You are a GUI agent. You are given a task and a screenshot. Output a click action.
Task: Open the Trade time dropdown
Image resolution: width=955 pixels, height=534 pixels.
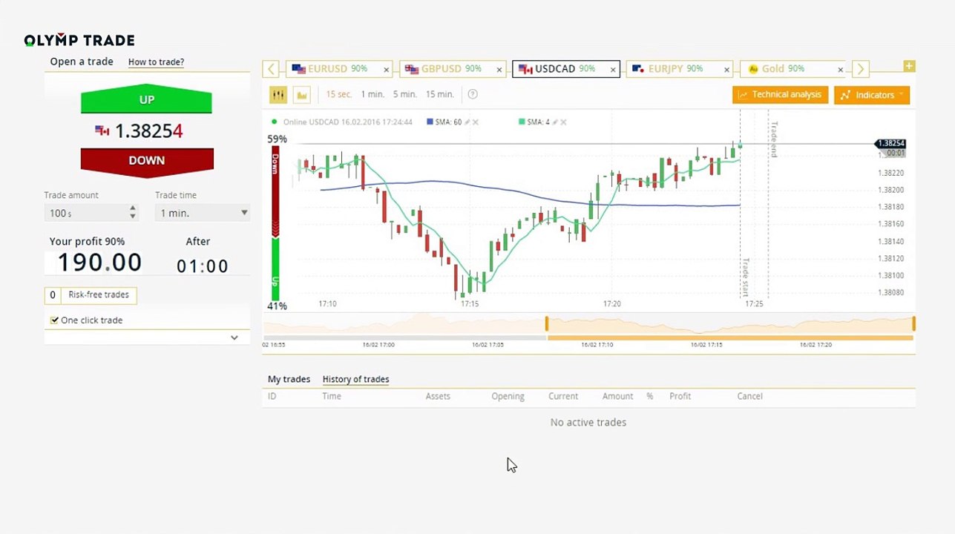pyautogui.click(x=202, y=213)
